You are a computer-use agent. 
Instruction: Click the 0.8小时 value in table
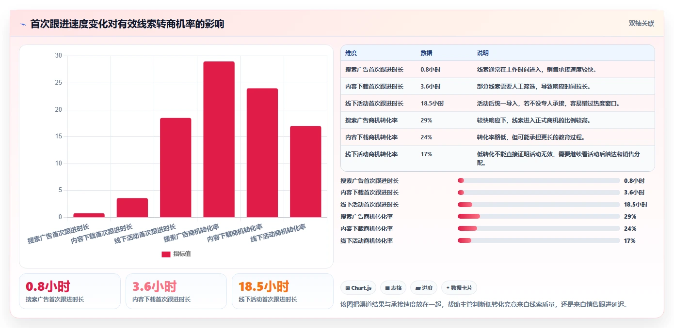click(x=431, y=70)
